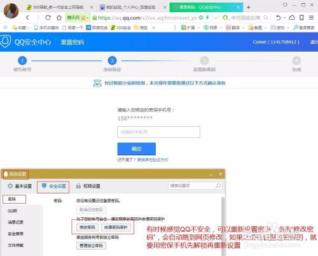Click the Comet account name in header

276,42
